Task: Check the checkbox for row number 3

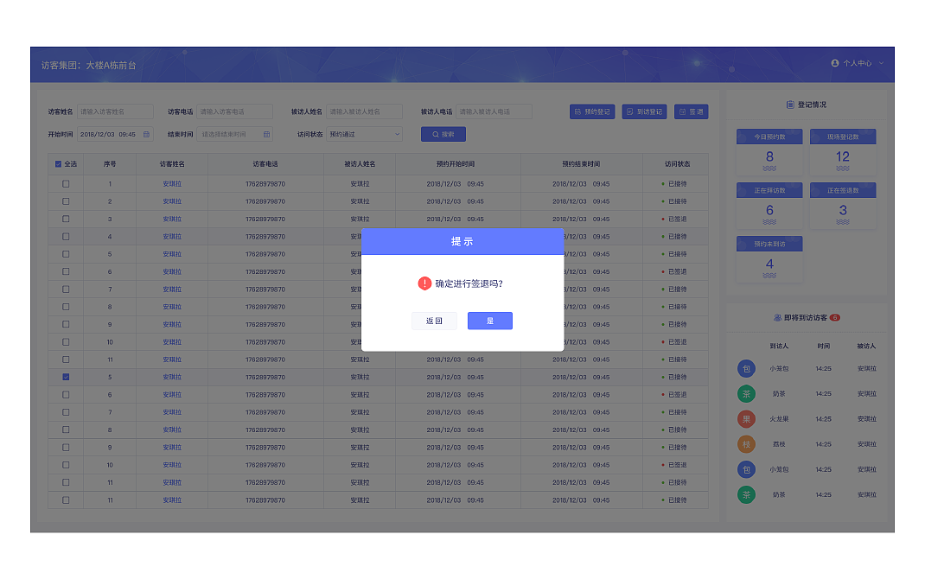Action: click(66, 219)
